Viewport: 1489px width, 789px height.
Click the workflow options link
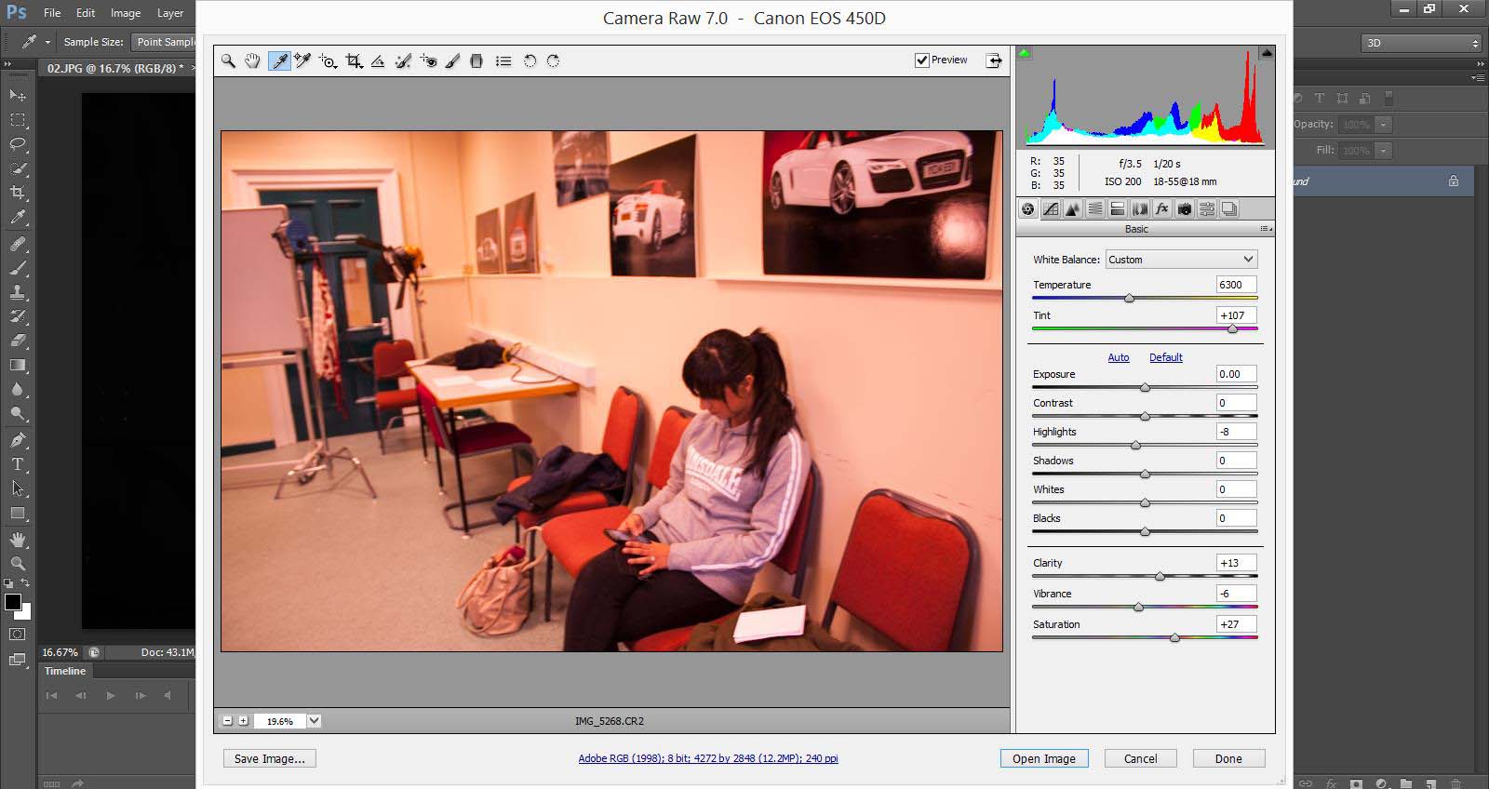708,758
